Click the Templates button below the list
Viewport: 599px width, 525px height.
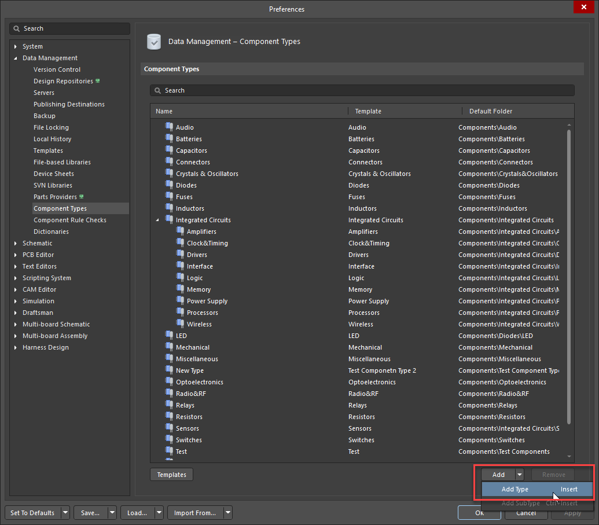(171, 475)
